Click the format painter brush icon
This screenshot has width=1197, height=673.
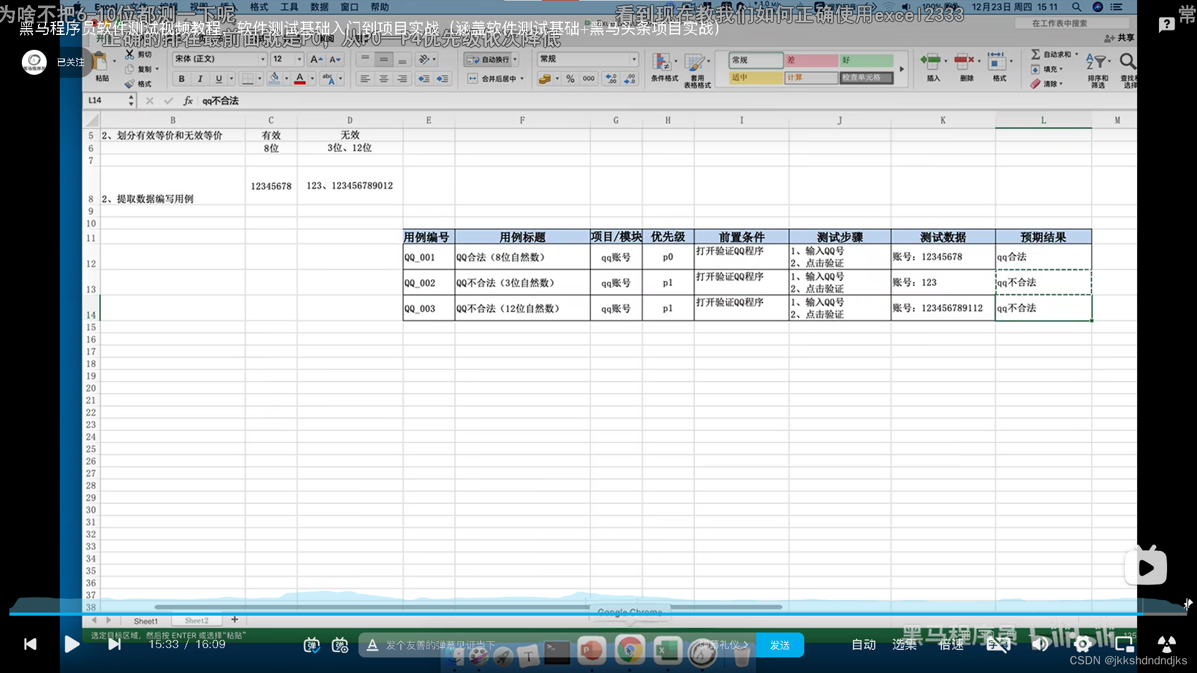(x=130, y=84)
